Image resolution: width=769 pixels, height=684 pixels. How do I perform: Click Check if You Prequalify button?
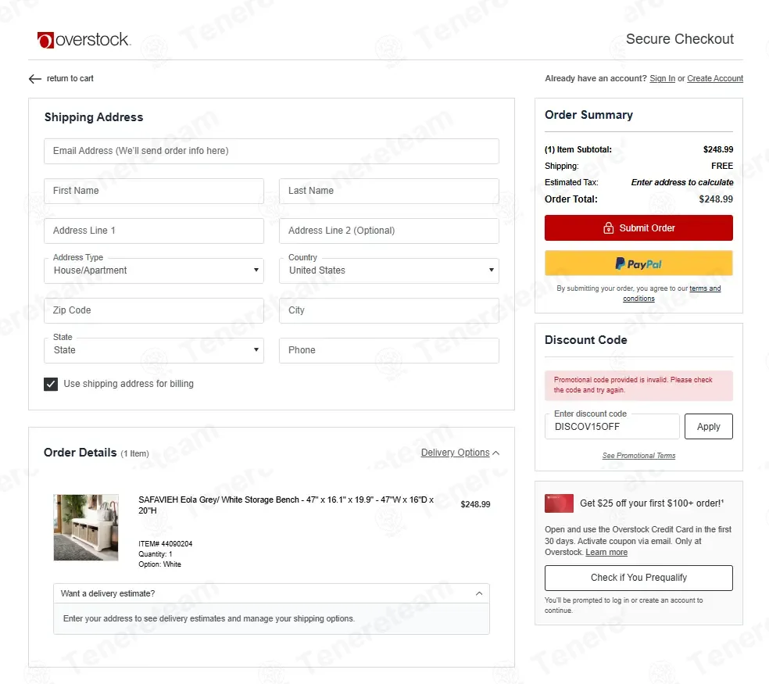638,578
